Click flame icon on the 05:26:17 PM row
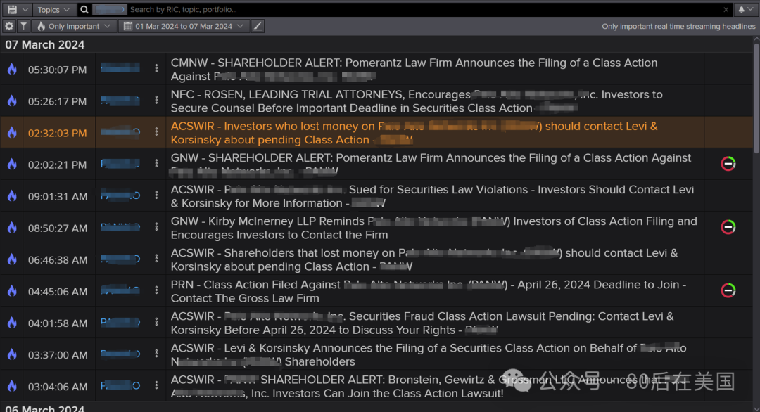760x412 pixels. pyautogui.click(x=12, y=101)
